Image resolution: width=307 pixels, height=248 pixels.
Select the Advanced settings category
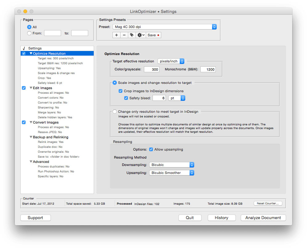tap(41, 162)
